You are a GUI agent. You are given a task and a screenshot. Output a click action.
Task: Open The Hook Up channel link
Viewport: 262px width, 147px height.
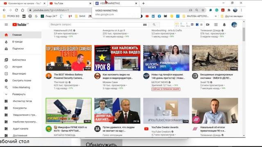coord(61,82)
